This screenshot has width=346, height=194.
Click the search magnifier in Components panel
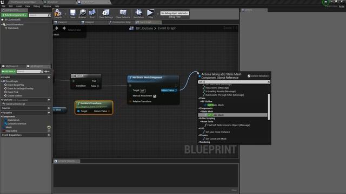coord(49,15)
